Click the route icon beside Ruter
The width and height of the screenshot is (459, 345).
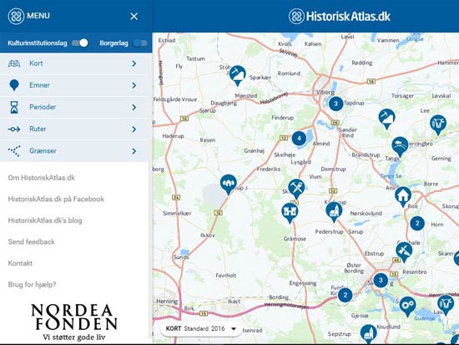pos(14,129)
